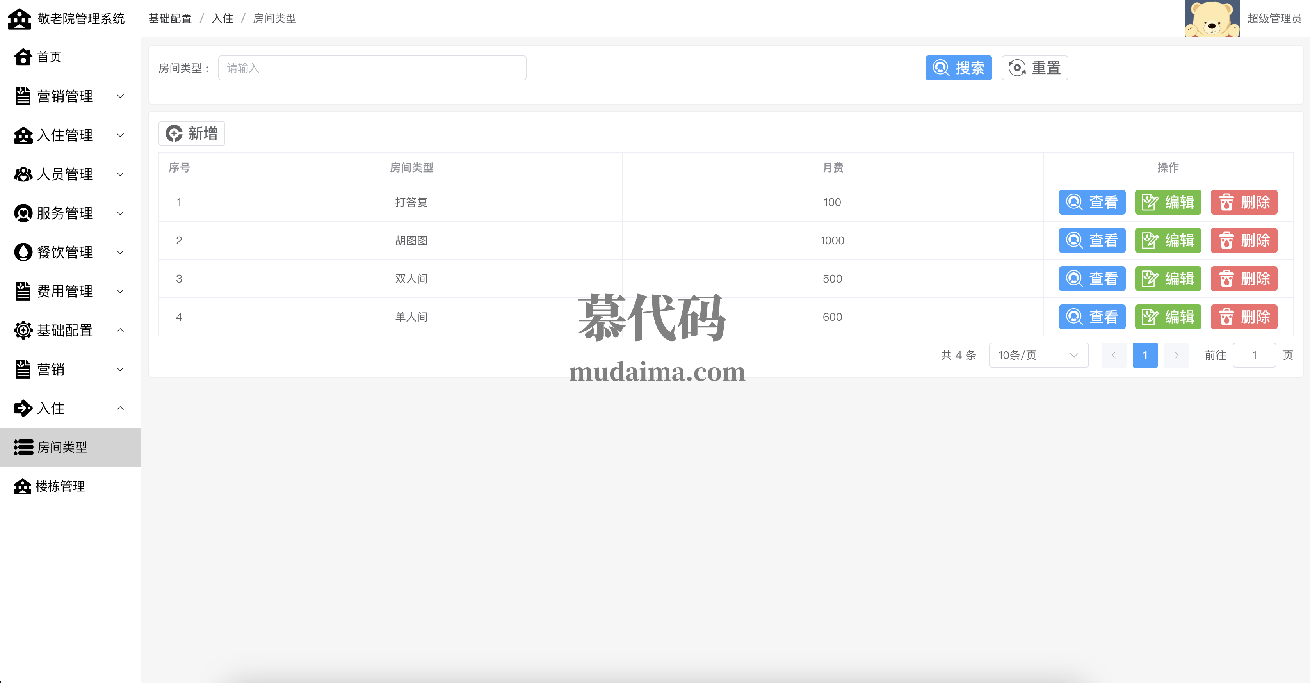Viewport: 1310px width, 683px height.
Task: Click the trash icon to delete 打答复 row
Action: [1226, 203]
